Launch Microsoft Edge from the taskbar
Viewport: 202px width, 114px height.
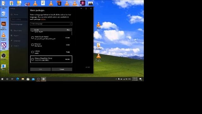tap(18, 79)
